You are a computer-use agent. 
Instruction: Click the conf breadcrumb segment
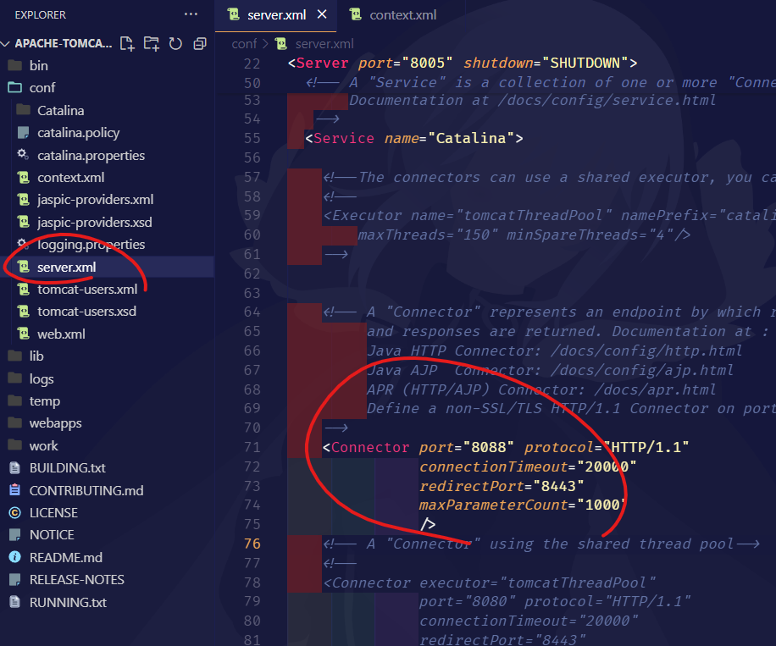pyautogui.click(x=244, y=44)
